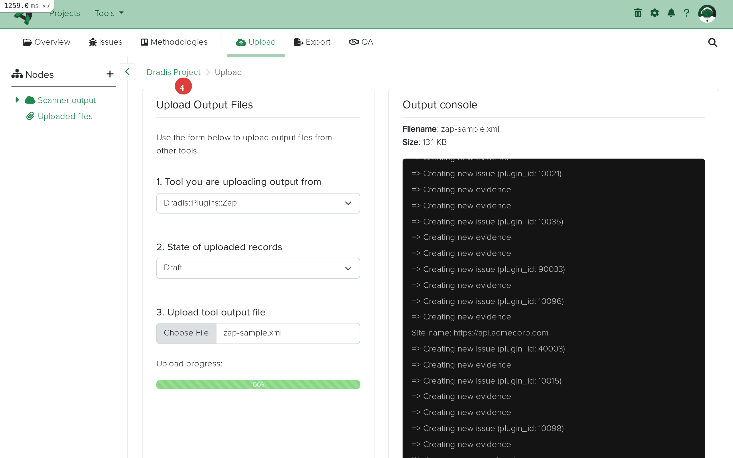
Task: Collapse the Nodes sidebar with the chevron
Action: (127, 72)
